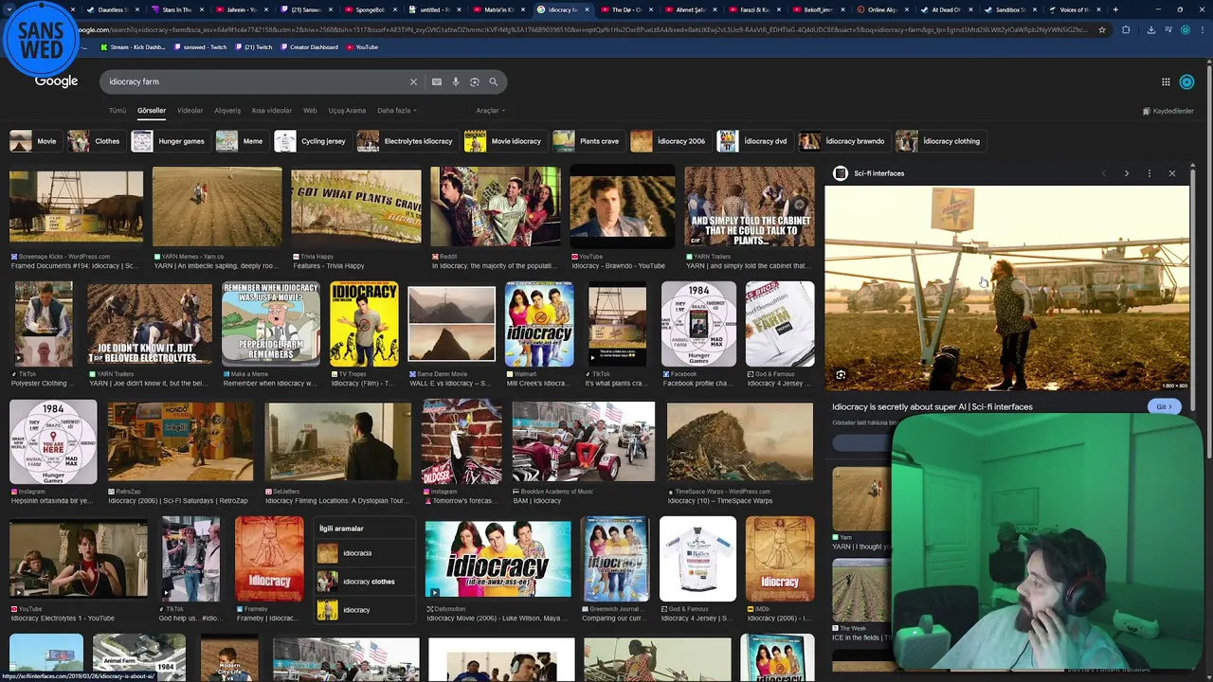
Task: Switch to the Sandbox browser tab
Action: [1009, 9]
